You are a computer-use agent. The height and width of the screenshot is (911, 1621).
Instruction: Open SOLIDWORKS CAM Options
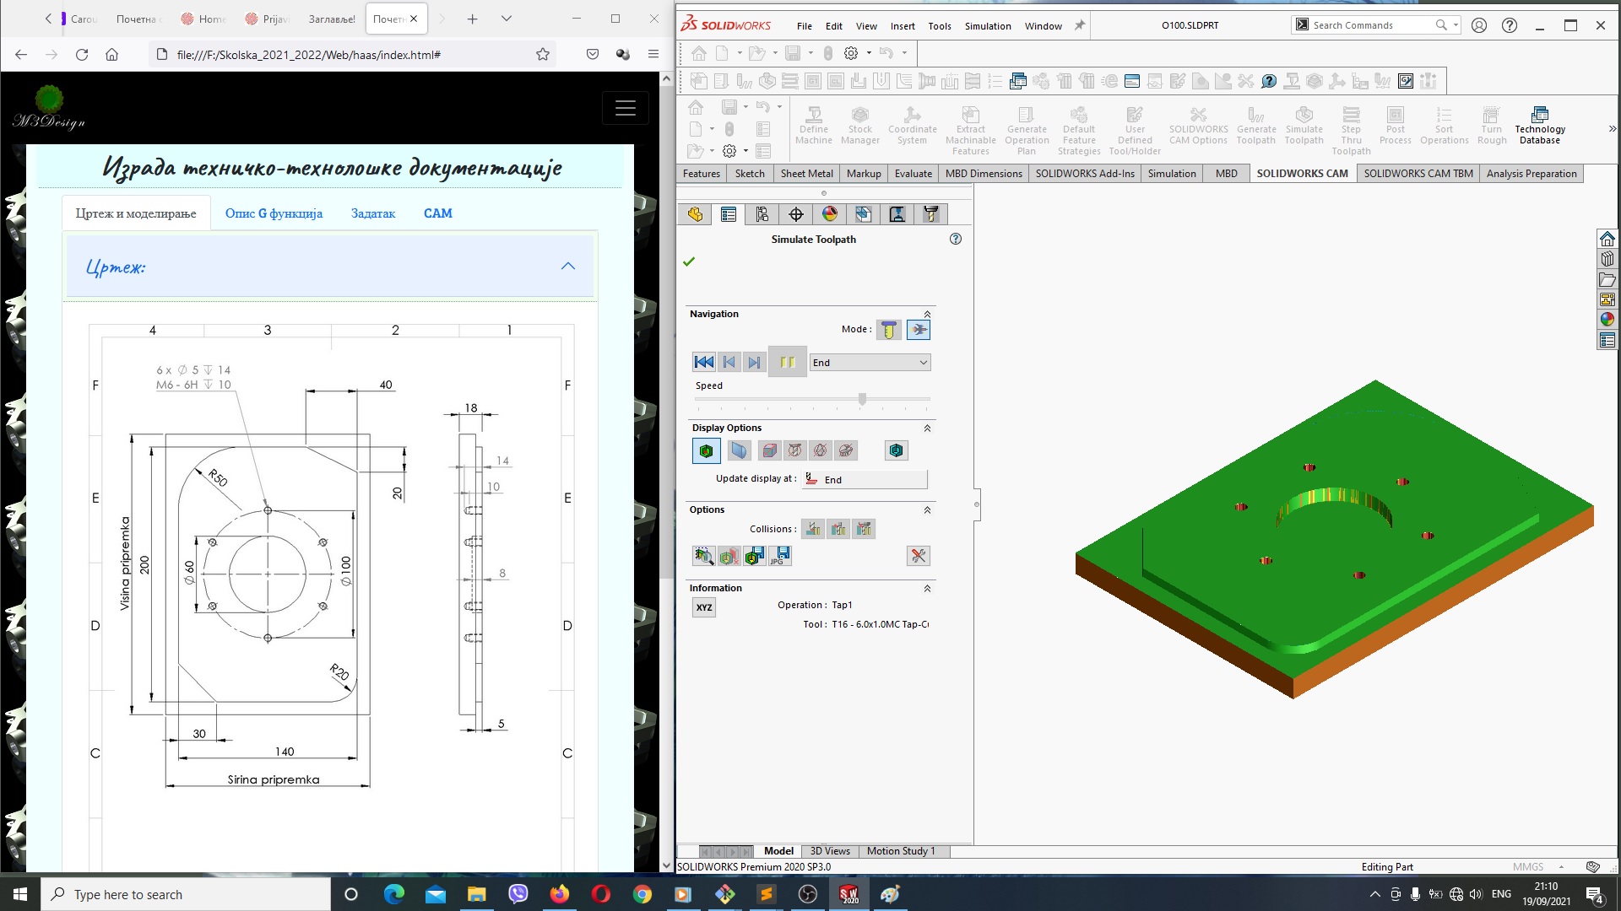(x=1198, y=125)
